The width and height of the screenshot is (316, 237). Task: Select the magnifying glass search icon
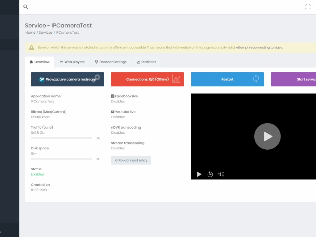coord(26,7)
